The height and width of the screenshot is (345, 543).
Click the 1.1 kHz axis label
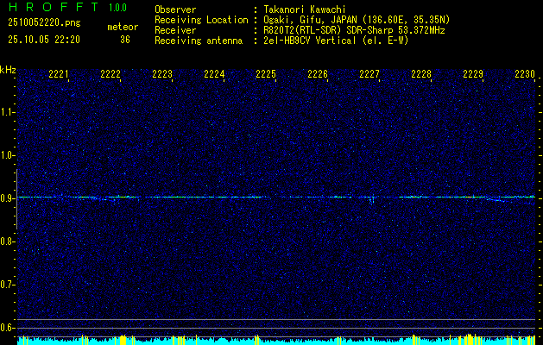pos(7,112)
